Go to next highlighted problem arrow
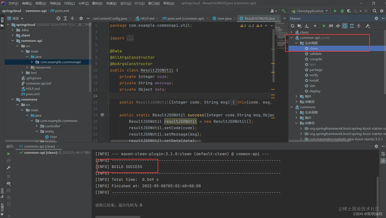 click(272, 26)
